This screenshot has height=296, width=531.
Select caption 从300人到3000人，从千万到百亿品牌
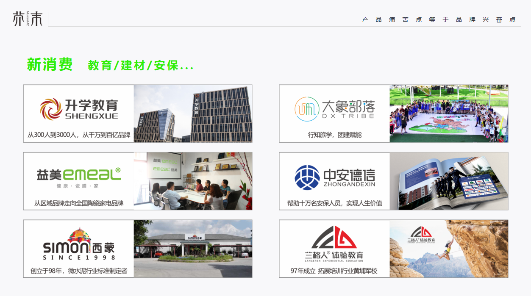(x=79, y=135)
